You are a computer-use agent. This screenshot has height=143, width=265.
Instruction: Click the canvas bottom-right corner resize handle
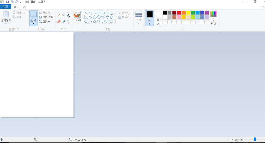click(x=74, y=118)
